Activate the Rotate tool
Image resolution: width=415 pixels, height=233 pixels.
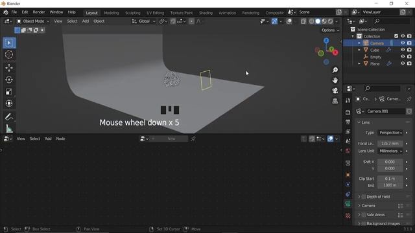pos(9,80)
